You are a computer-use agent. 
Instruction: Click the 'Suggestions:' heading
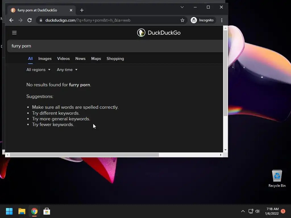[x=40, y=97]
